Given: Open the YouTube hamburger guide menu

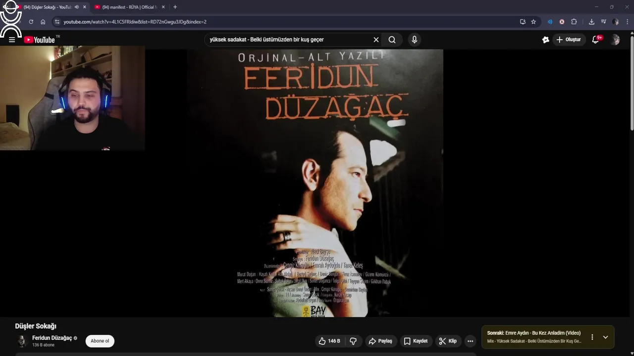Looking at the screenshot, I should pos(12,40).
